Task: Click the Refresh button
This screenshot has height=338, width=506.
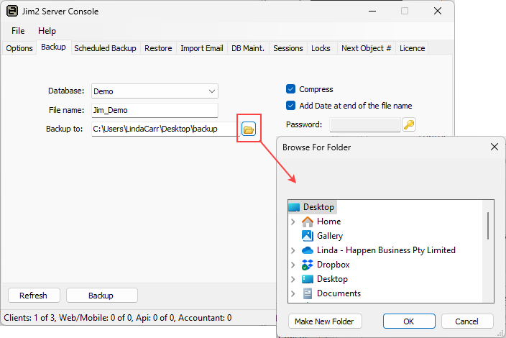Action: (x=34, y=296)
